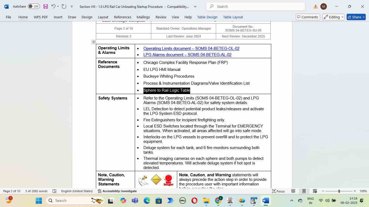The width and height of the screenshot is (369, 207).
Task: Click the zoom in plus button
Action: pyautogui.click(x=355, y=191)
